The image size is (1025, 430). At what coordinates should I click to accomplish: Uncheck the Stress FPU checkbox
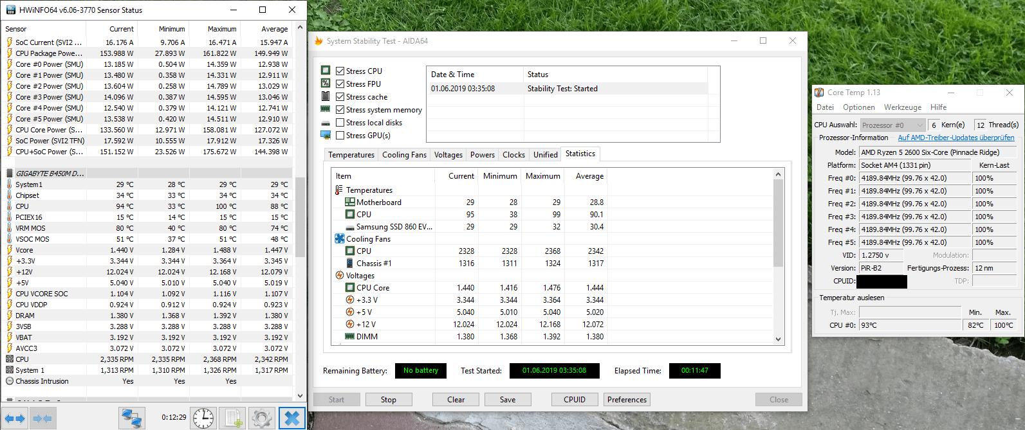(x=340, y=84)
